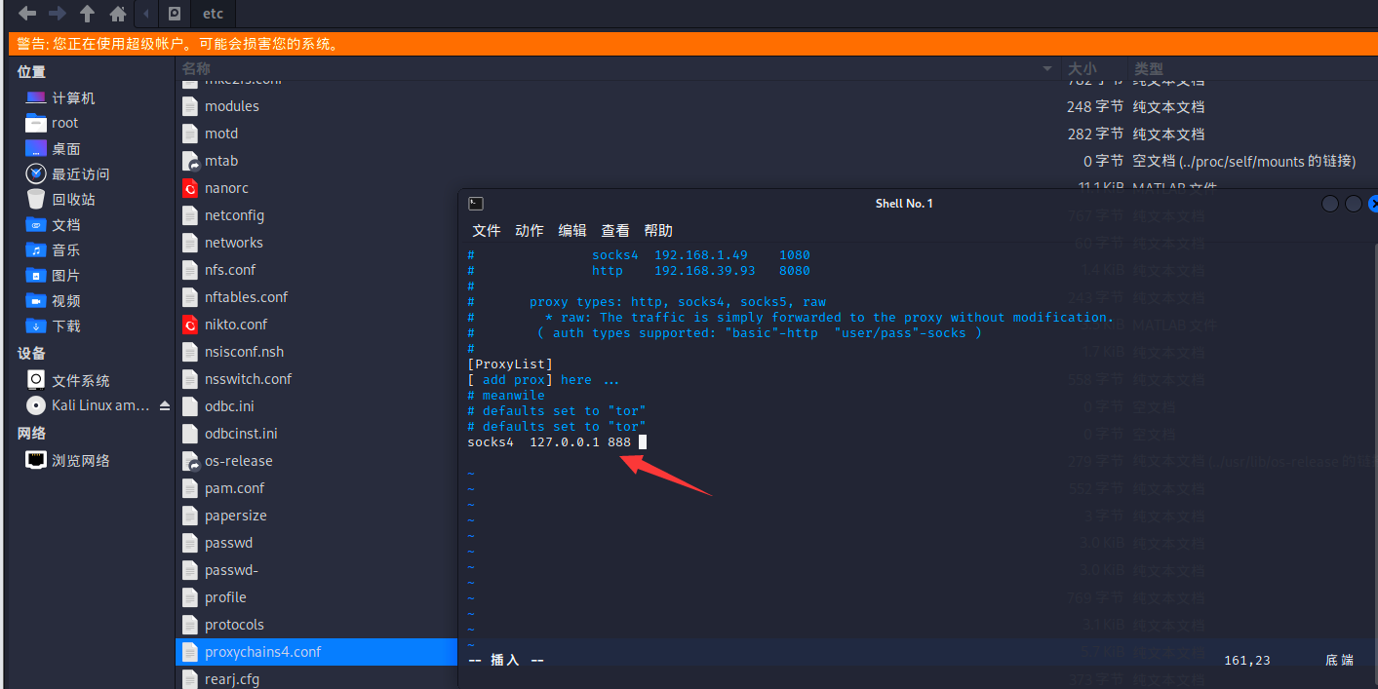
Task: Toggle sort order arrow on 名称 column
Action: [x=1047, y=69]
